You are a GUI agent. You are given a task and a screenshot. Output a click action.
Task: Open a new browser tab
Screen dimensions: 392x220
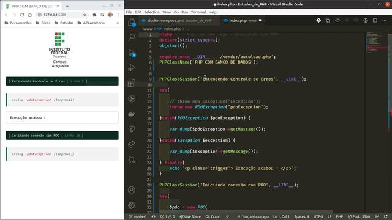67,6
